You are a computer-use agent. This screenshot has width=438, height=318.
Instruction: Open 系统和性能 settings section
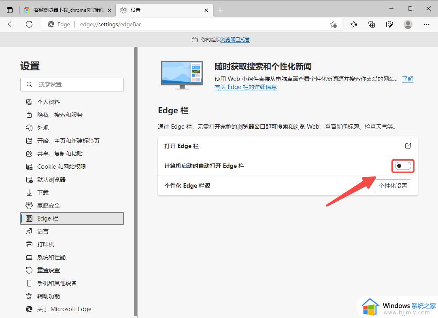pos(72,257)
